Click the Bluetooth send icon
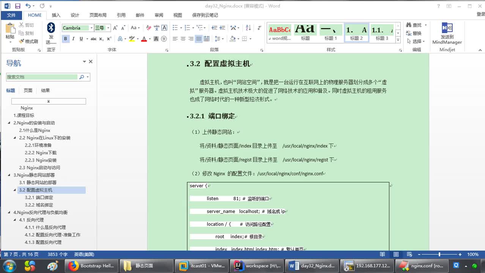 [x=51, y=28]
